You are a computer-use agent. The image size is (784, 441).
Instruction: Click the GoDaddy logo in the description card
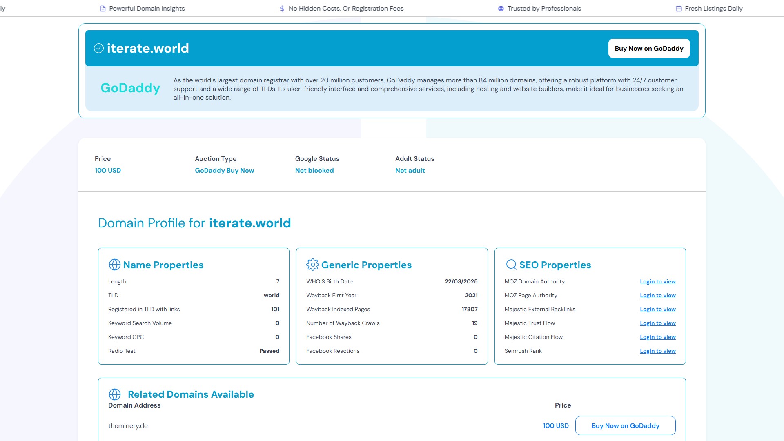(130, 88)
